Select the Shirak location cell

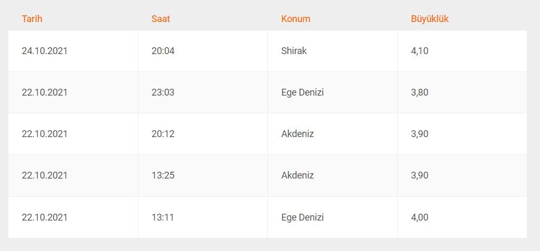[294, 51]
